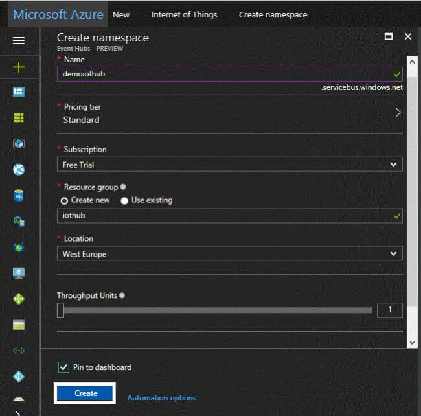
Task: Go to the New breadcrumb tab
Action: click(x=121, y=14)
